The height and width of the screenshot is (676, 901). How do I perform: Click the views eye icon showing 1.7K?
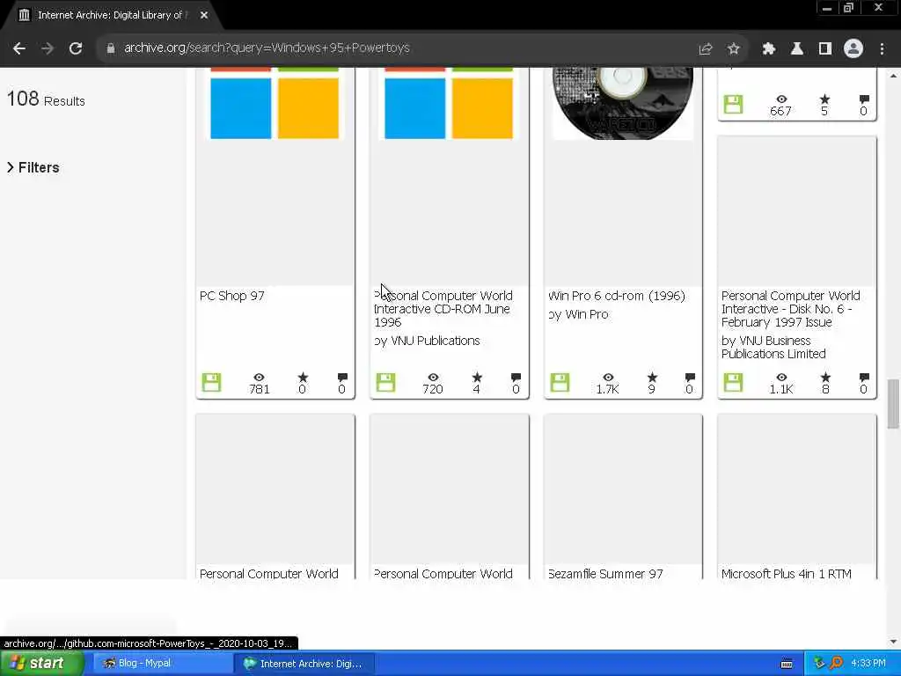[x=608, y=377]
